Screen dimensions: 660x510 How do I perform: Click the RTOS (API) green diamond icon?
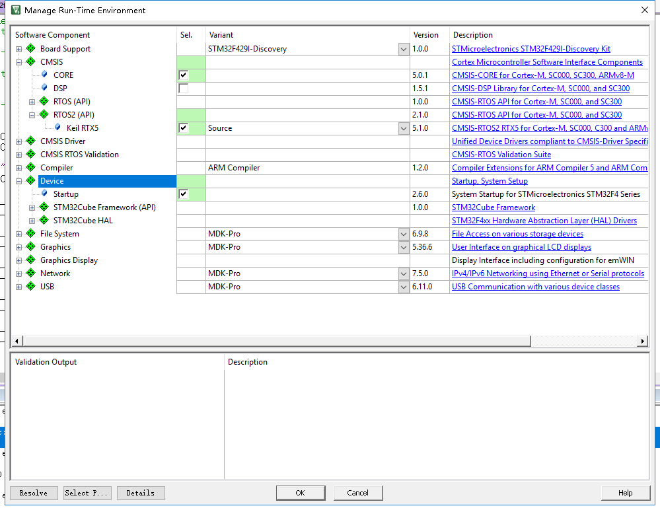point(44,101)
